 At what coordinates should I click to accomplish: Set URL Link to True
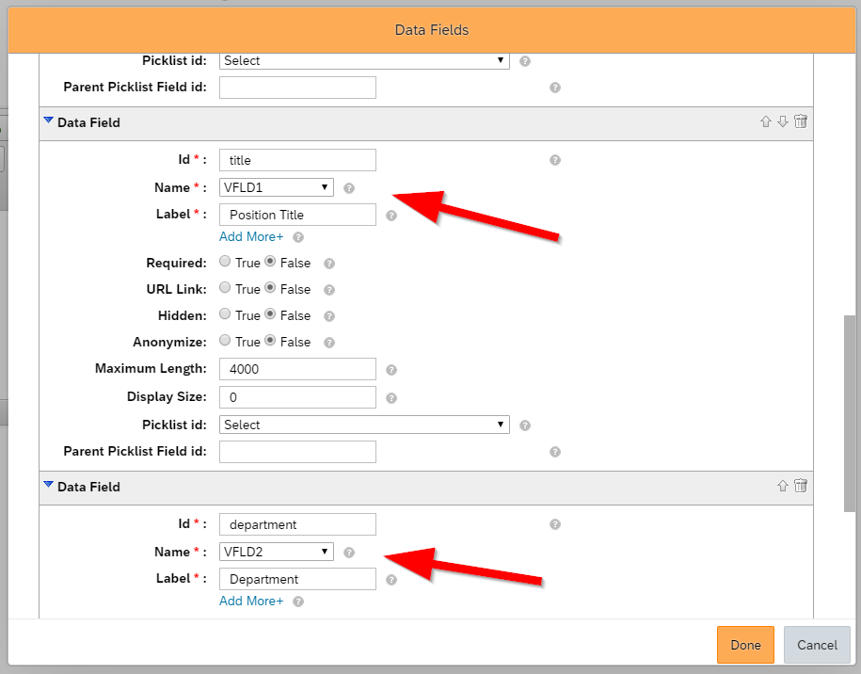pos(225,287)
